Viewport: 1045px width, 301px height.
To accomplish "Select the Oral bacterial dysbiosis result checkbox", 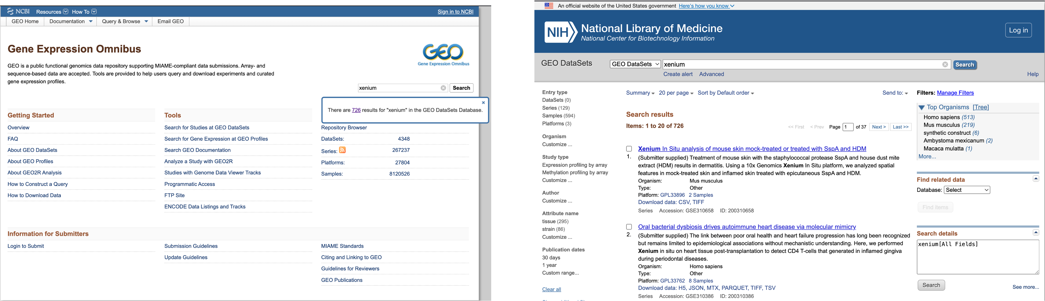I will (x=629, y=227).
